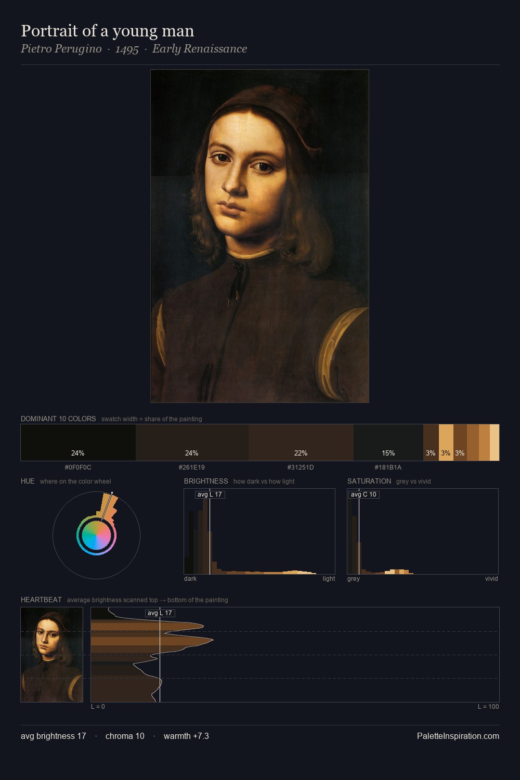Click the hex label #261E19

pyautogui.click(x=192, y=467)
